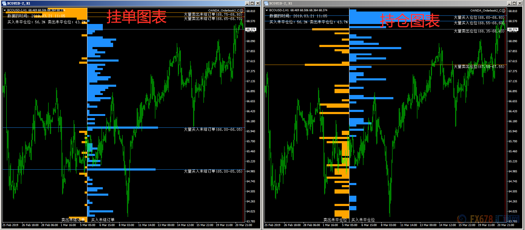Viewport: 525px width, 230px height.
Task: Click 25 Feb 2019 on right chart time axis
Action: pos(272,225)
